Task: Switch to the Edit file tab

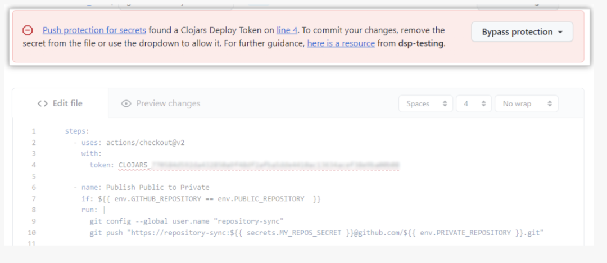Action: (60, 103)
